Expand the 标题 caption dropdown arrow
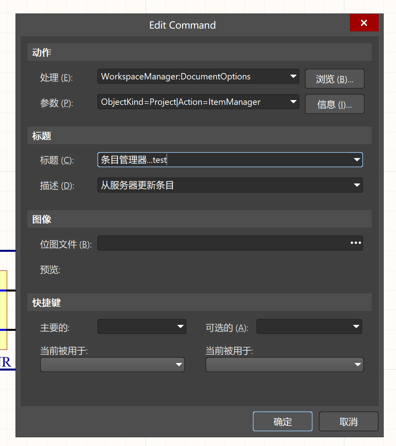 click(x=357, y=160)
